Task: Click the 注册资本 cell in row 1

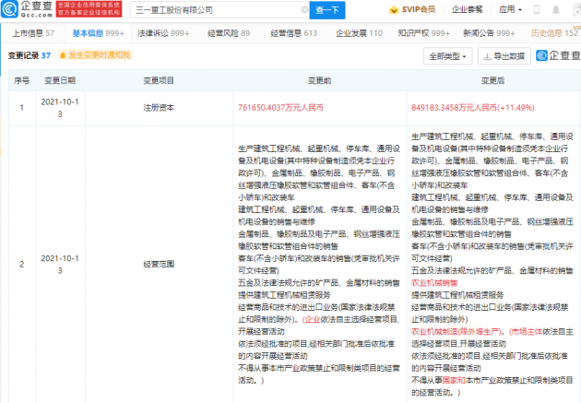Action: click(159, 108)
